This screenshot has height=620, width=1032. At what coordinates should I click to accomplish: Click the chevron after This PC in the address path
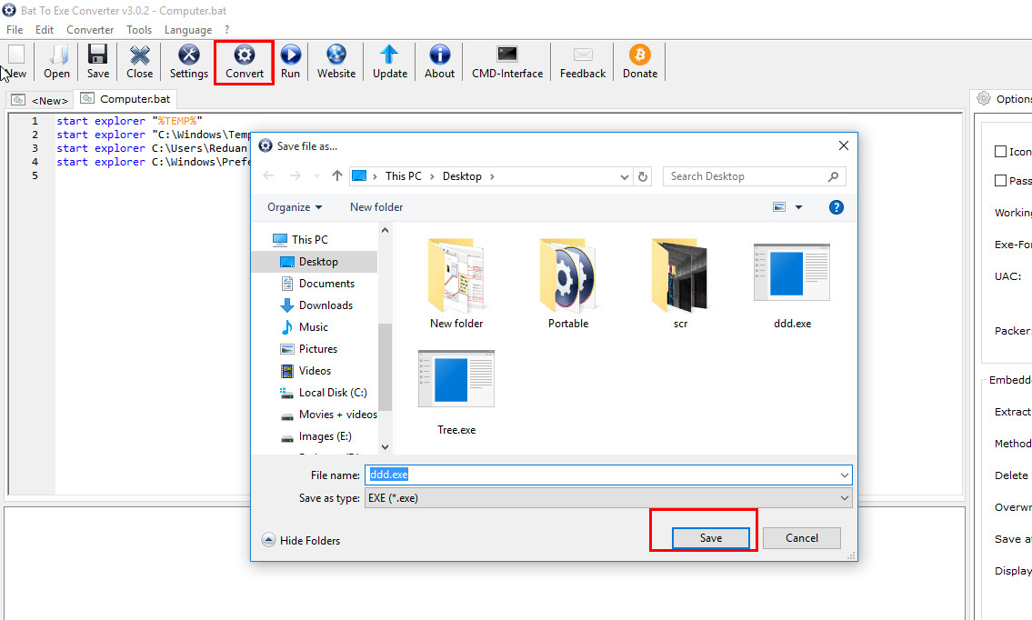[x=433, y=176]
